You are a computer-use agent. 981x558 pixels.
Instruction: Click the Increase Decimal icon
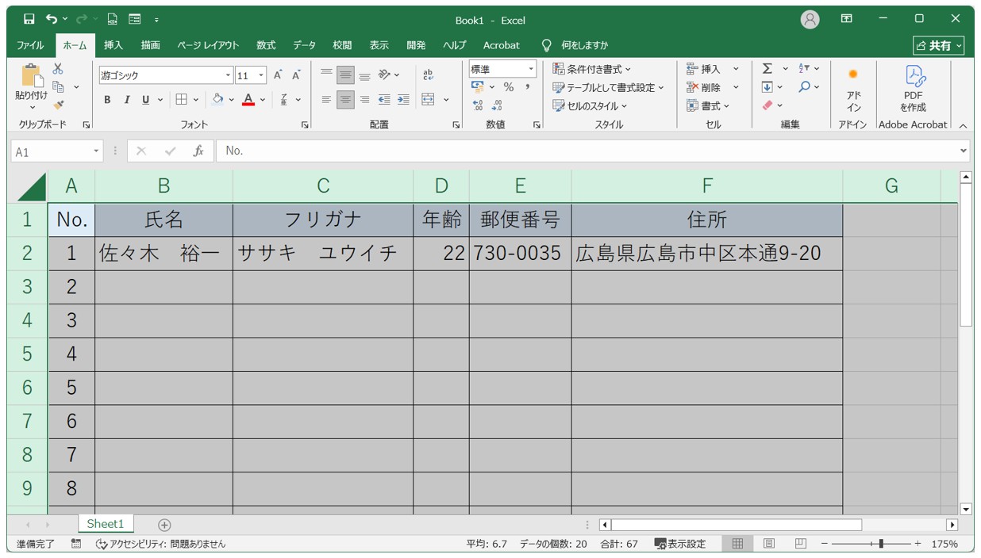(478, 105)
